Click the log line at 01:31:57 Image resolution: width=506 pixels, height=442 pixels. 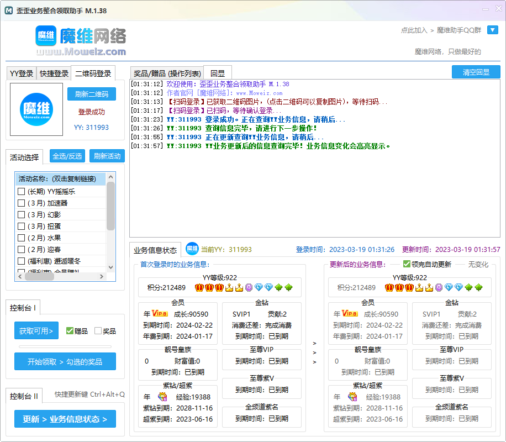[261, 146]
